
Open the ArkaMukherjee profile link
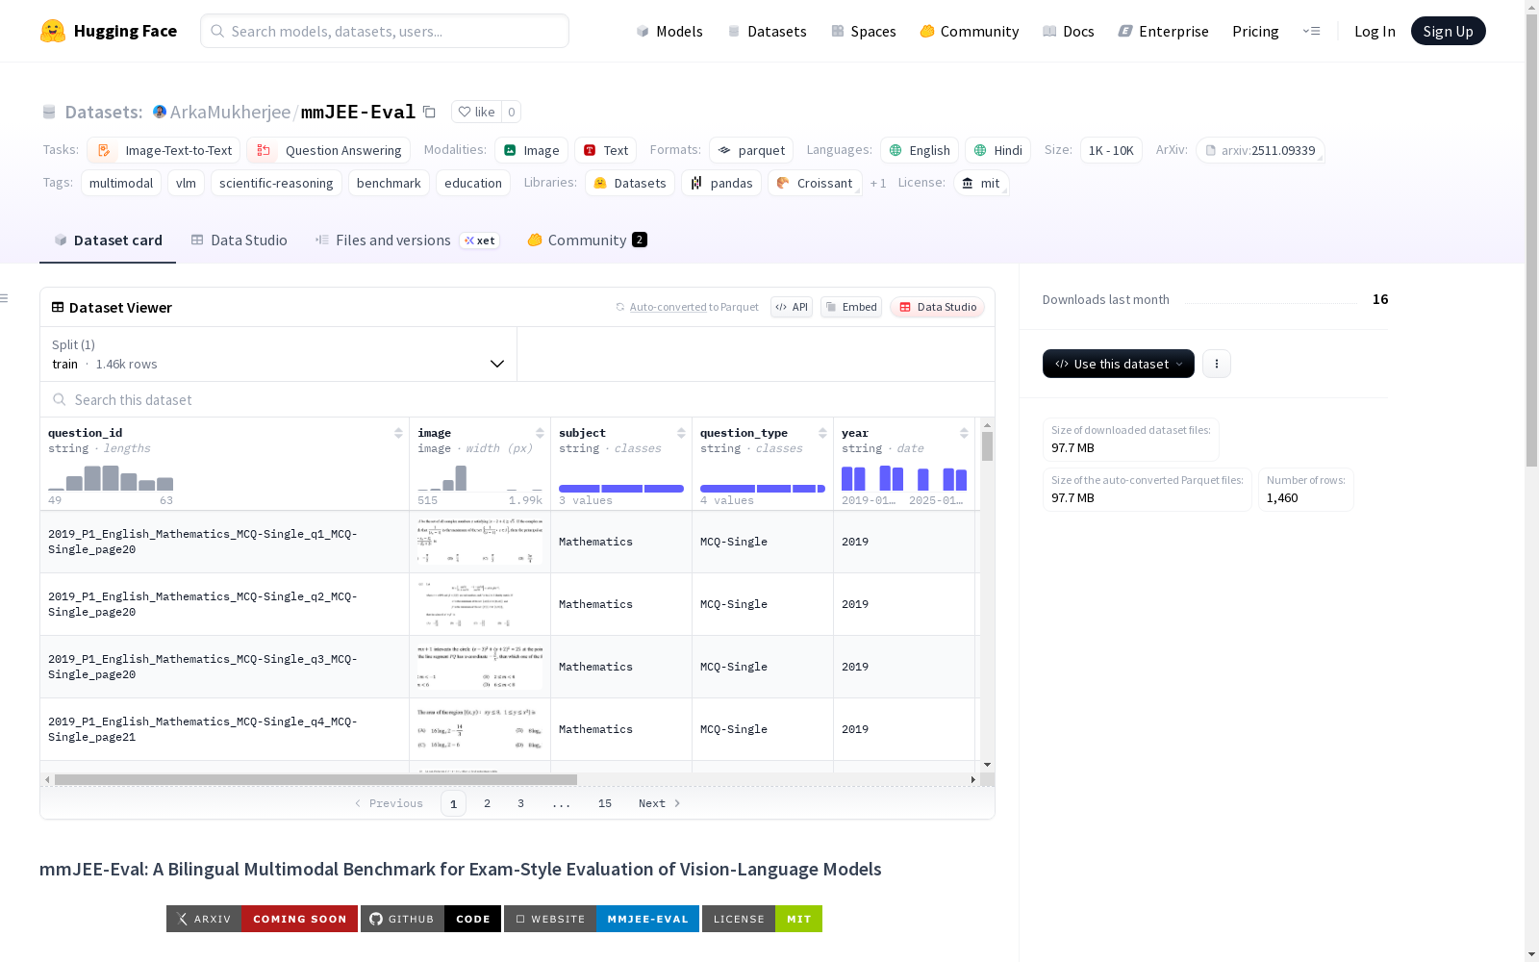tap(230, 112)
